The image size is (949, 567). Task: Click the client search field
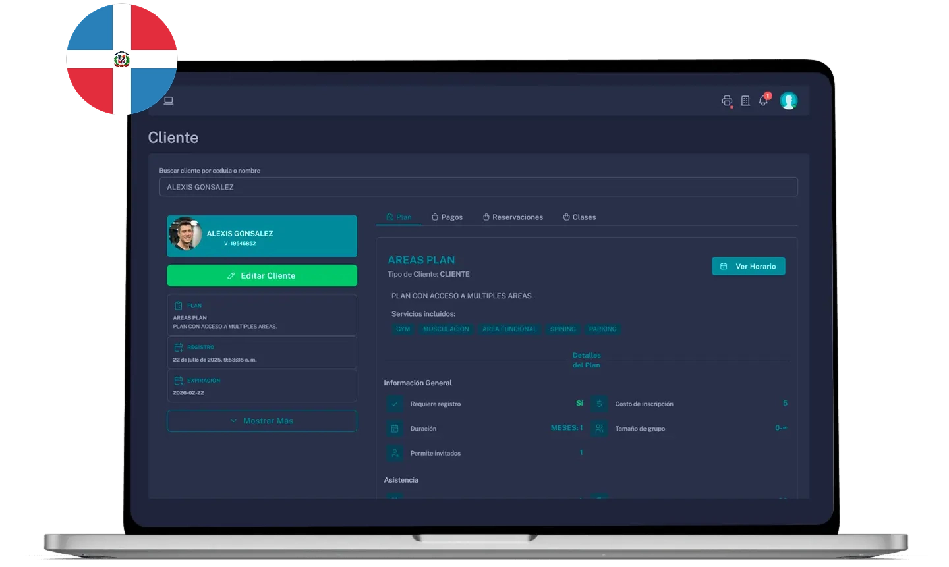(478, 187)
